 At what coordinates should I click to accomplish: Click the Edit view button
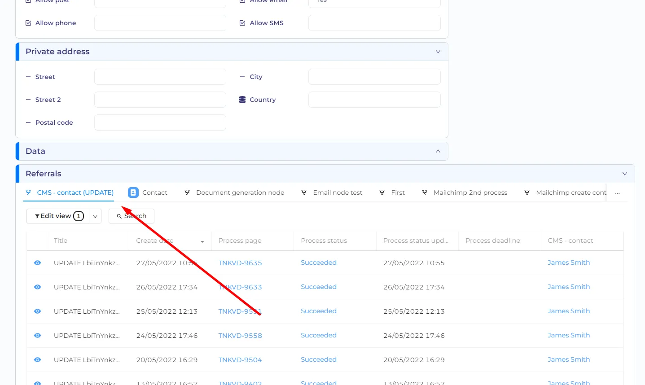[x=58, y=216]
